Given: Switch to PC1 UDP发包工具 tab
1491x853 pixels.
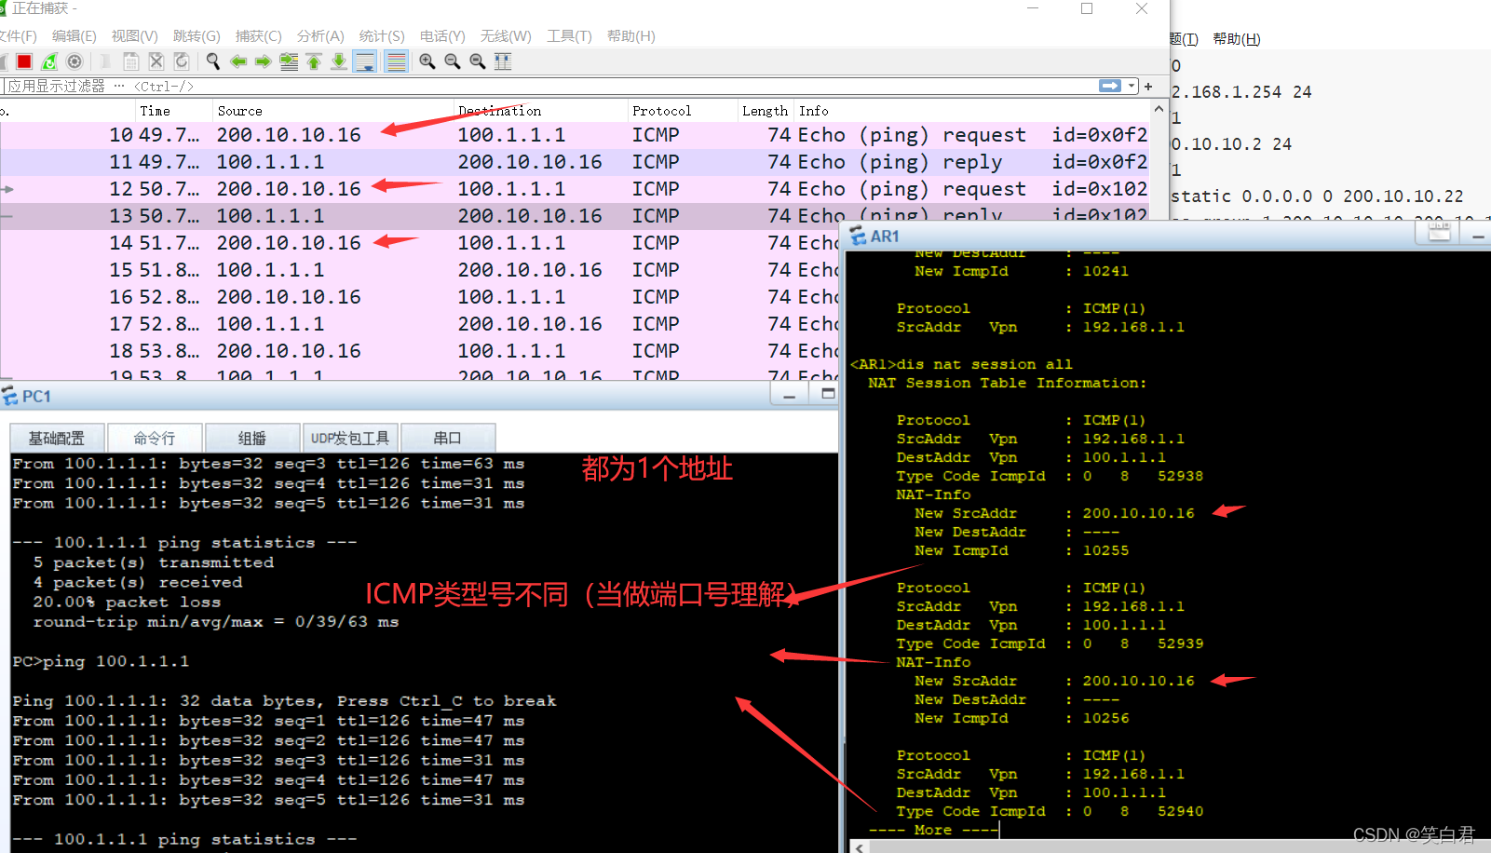Looking at the screenshot, I should pyautogui.click(x=350, y=438).
